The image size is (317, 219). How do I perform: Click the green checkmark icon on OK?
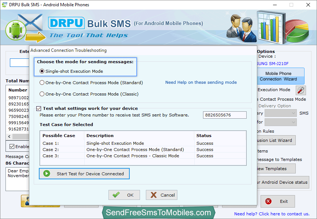point(116,195)
